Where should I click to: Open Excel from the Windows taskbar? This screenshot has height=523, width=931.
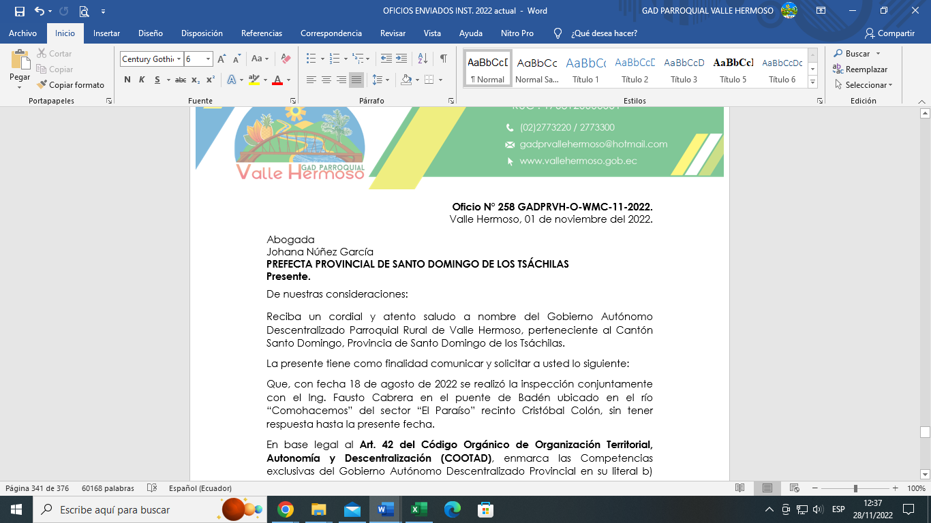point(418,509)
